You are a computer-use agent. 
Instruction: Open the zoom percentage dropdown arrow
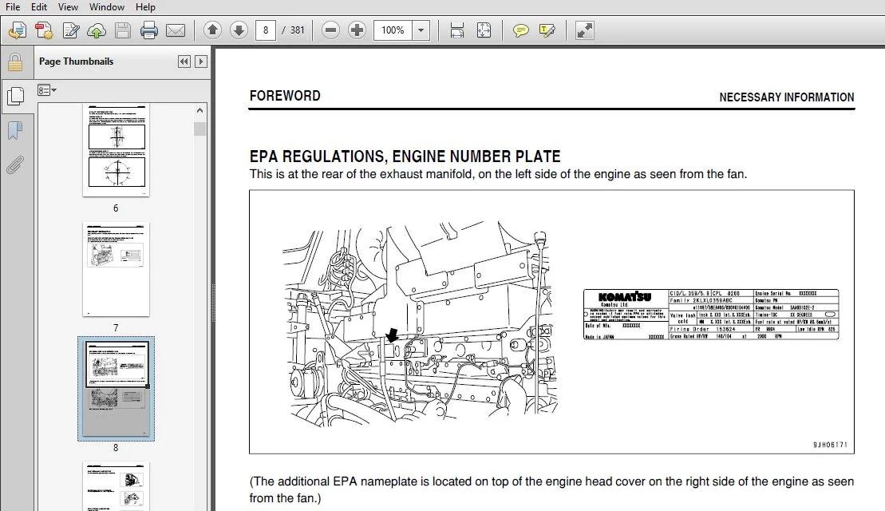coord(421,30)
